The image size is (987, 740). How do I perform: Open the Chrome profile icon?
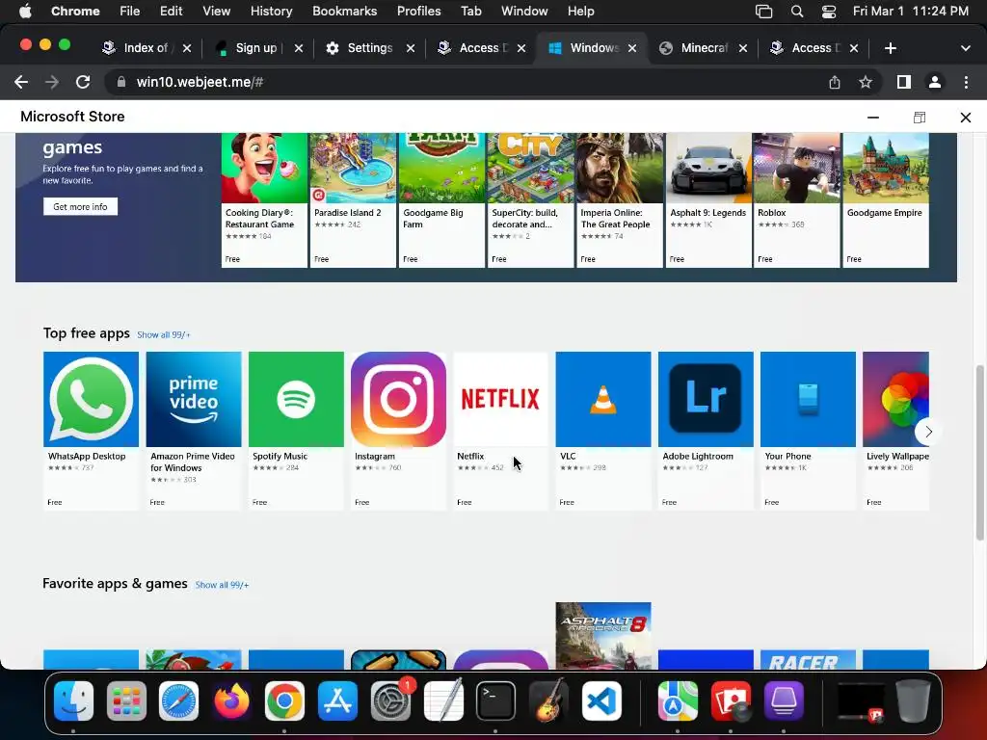pyautogui.click(x=935, y=82)
